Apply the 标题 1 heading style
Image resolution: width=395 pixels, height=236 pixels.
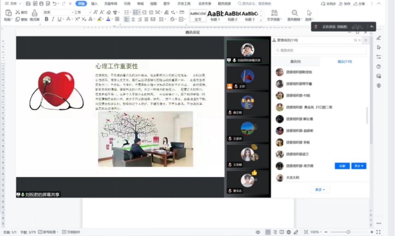(x=215, y=15)
